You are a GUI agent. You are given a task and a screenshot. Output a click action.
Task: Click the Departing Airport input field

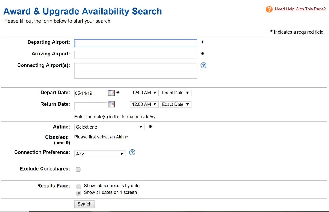click(135, 43)
